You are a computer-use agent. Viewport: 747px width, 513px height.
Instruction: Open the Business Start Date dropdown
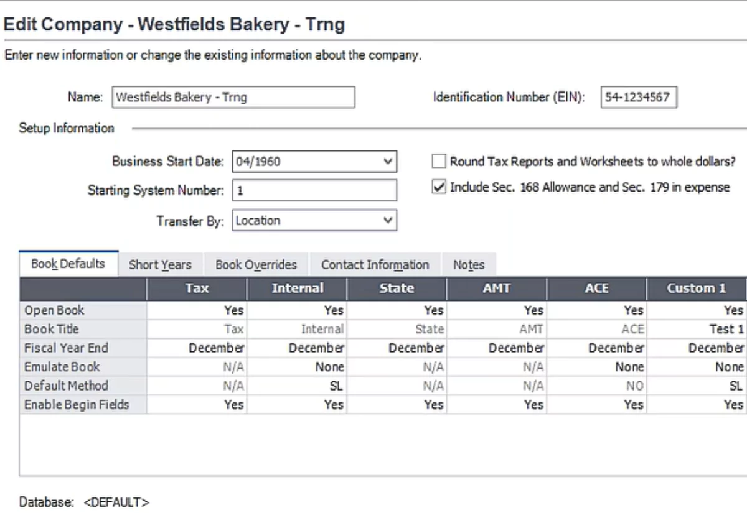pyautogui.click(x=388, y=162)
